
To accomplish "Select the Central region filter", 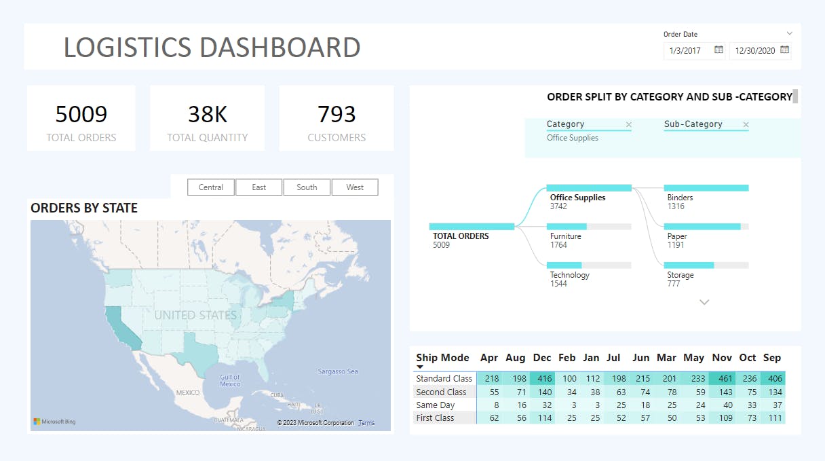I will click(x=211, y=187).
